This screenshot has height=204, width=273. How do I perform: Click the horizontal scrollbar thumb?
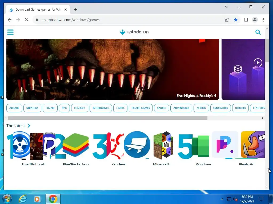(x=108, y=118)
